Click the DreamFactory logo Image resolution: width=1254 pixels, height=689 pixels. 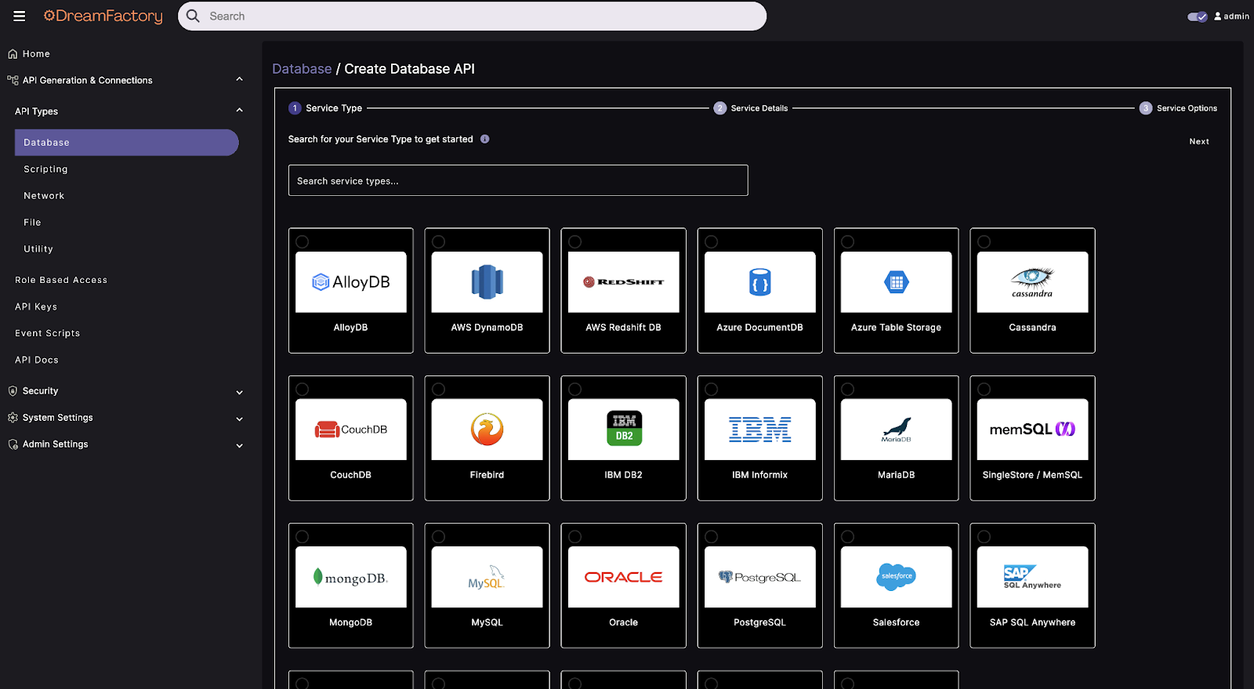[103, 16]
